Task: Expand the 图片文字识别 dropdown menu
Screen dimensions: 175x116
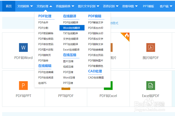Action: 88,6
